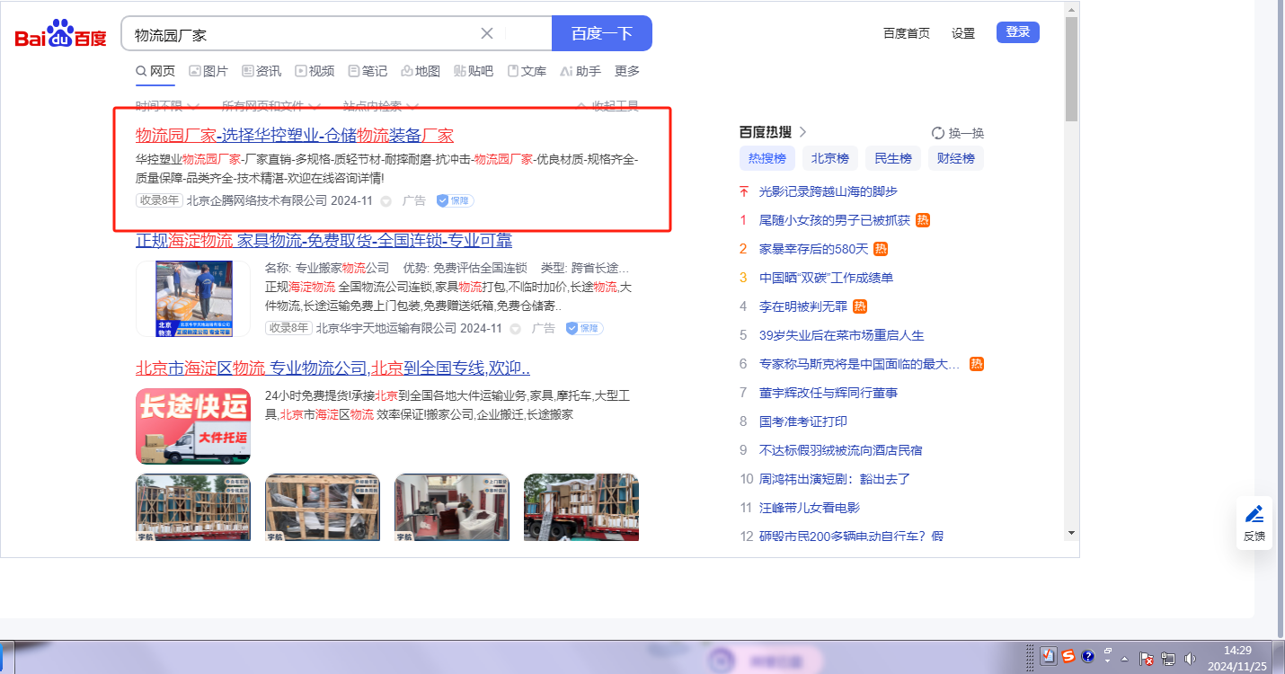Open hot search 周鸿祎出演短剧：豁出去了

click(836, 479)
